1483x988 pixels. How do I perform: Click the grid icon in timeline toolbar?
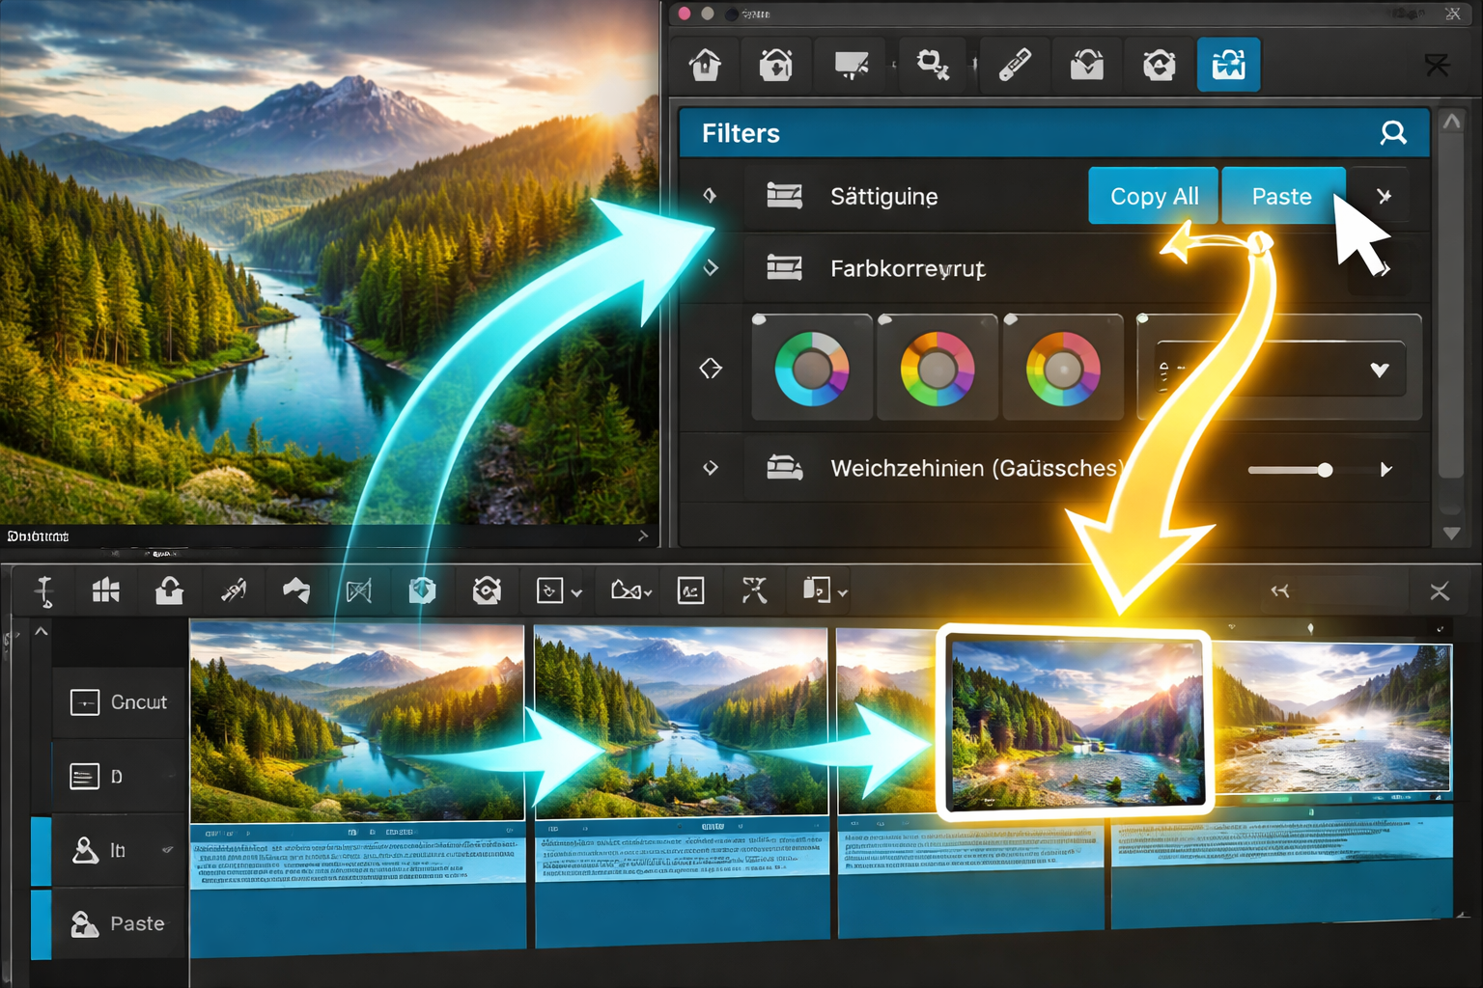(x=105, y=590)
